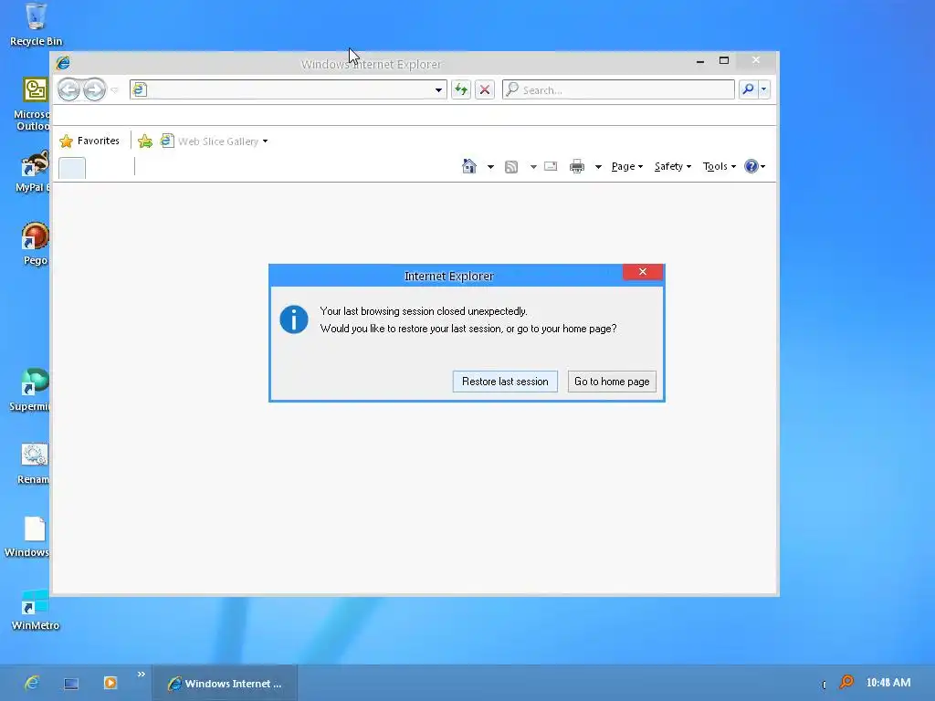The image size is (935, 701).
Task: Click the Home page icon
Action: click(469, 166)
